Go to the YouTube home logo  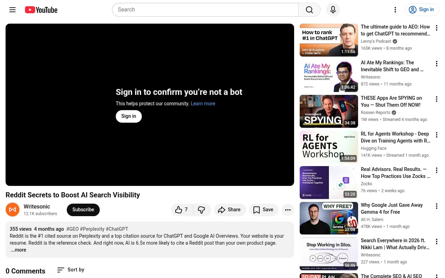pyautogui.click(x=41, y=10)
